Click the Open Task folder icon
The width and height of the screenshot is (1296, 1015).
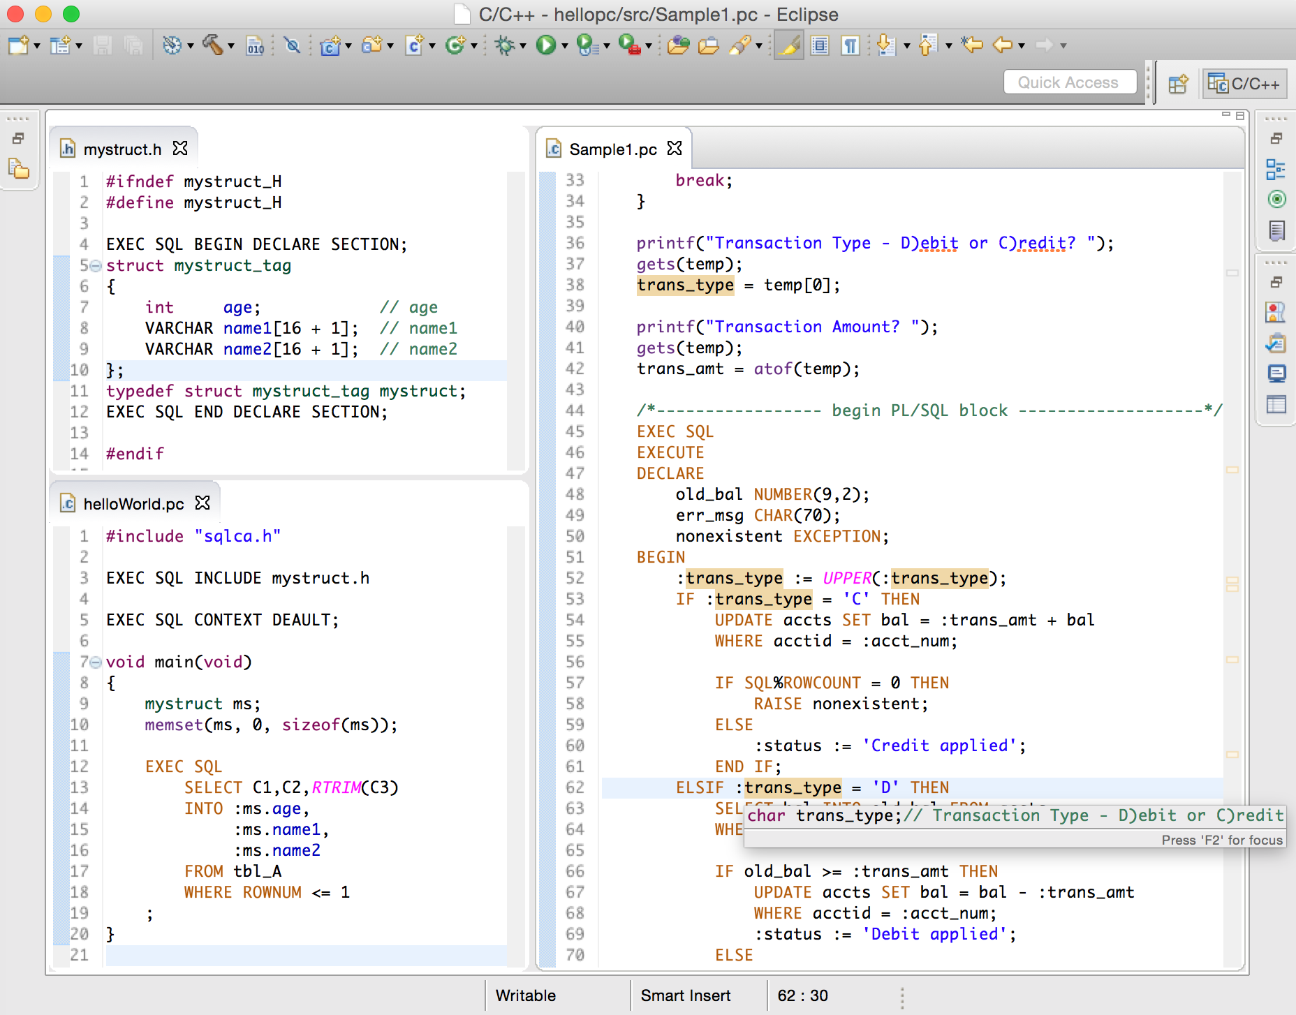coord(708,46)
